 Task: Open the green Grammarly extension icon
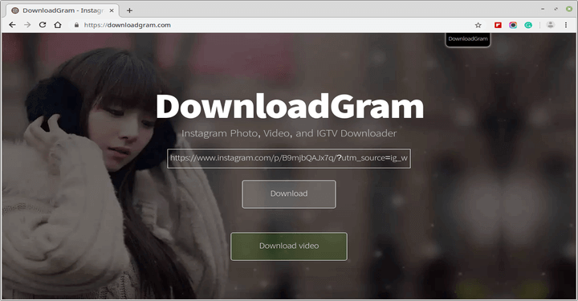(528, 25)
